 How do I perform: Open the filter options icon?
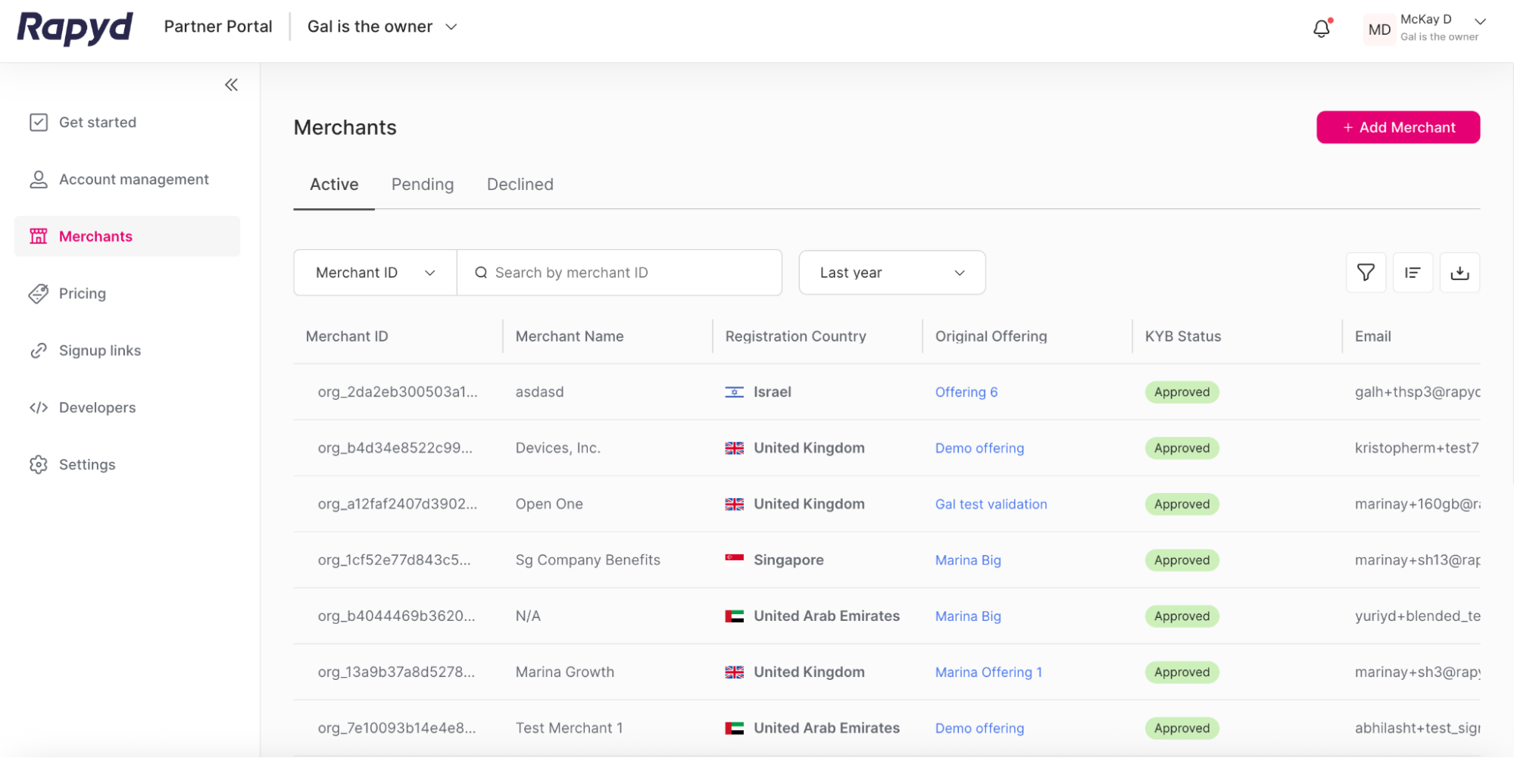tap(1366, 272)
